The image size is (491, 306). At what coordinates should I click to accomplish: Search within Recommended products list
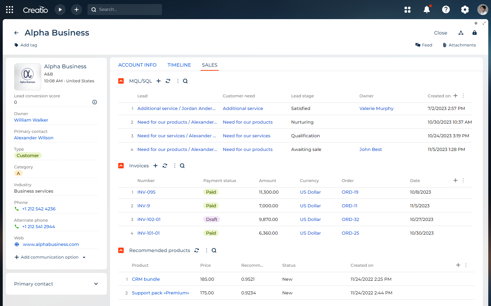tap(214, 250)
